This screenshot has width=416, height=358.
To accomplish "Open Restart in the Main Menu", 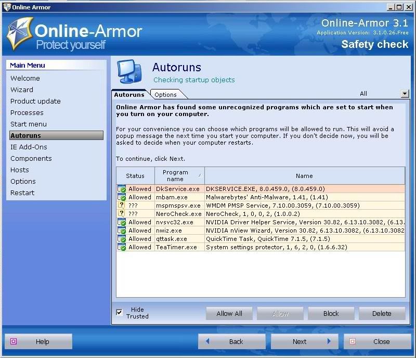I will 22,193.
